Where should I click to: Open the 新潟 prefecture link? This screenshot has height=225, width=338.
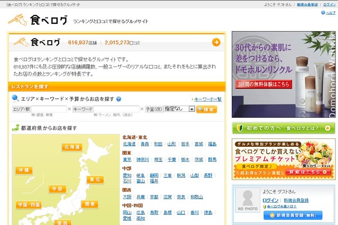tap(181, 175)
